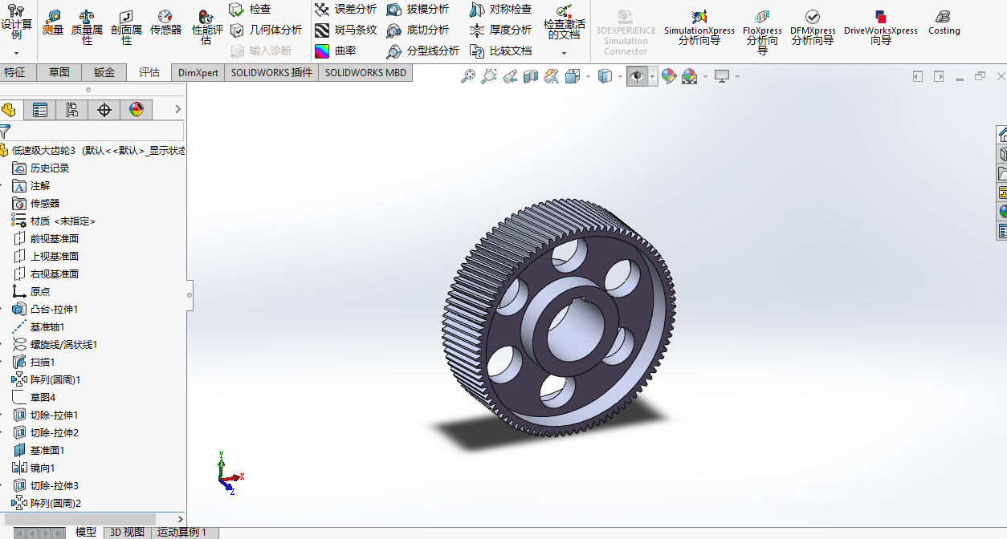Switch to 运动算例 1 tab

tap(181, 532)
